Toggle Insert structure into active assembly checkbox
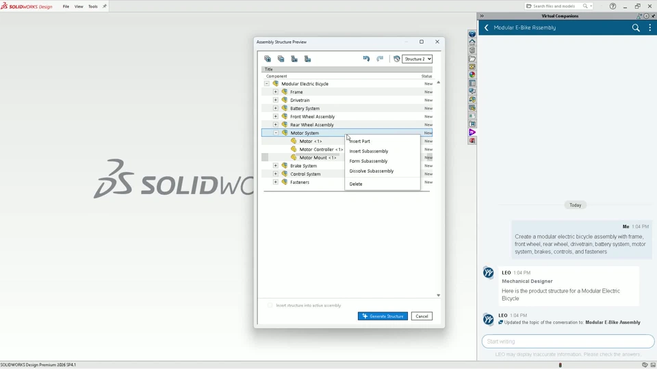The width and height of the screenshot is (657, 369). click(270, 305)
